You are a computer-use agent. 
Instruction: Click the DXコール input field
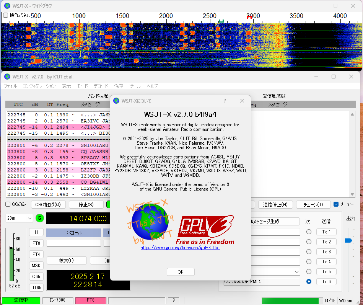pyautogui.click(x=73, y=243)
